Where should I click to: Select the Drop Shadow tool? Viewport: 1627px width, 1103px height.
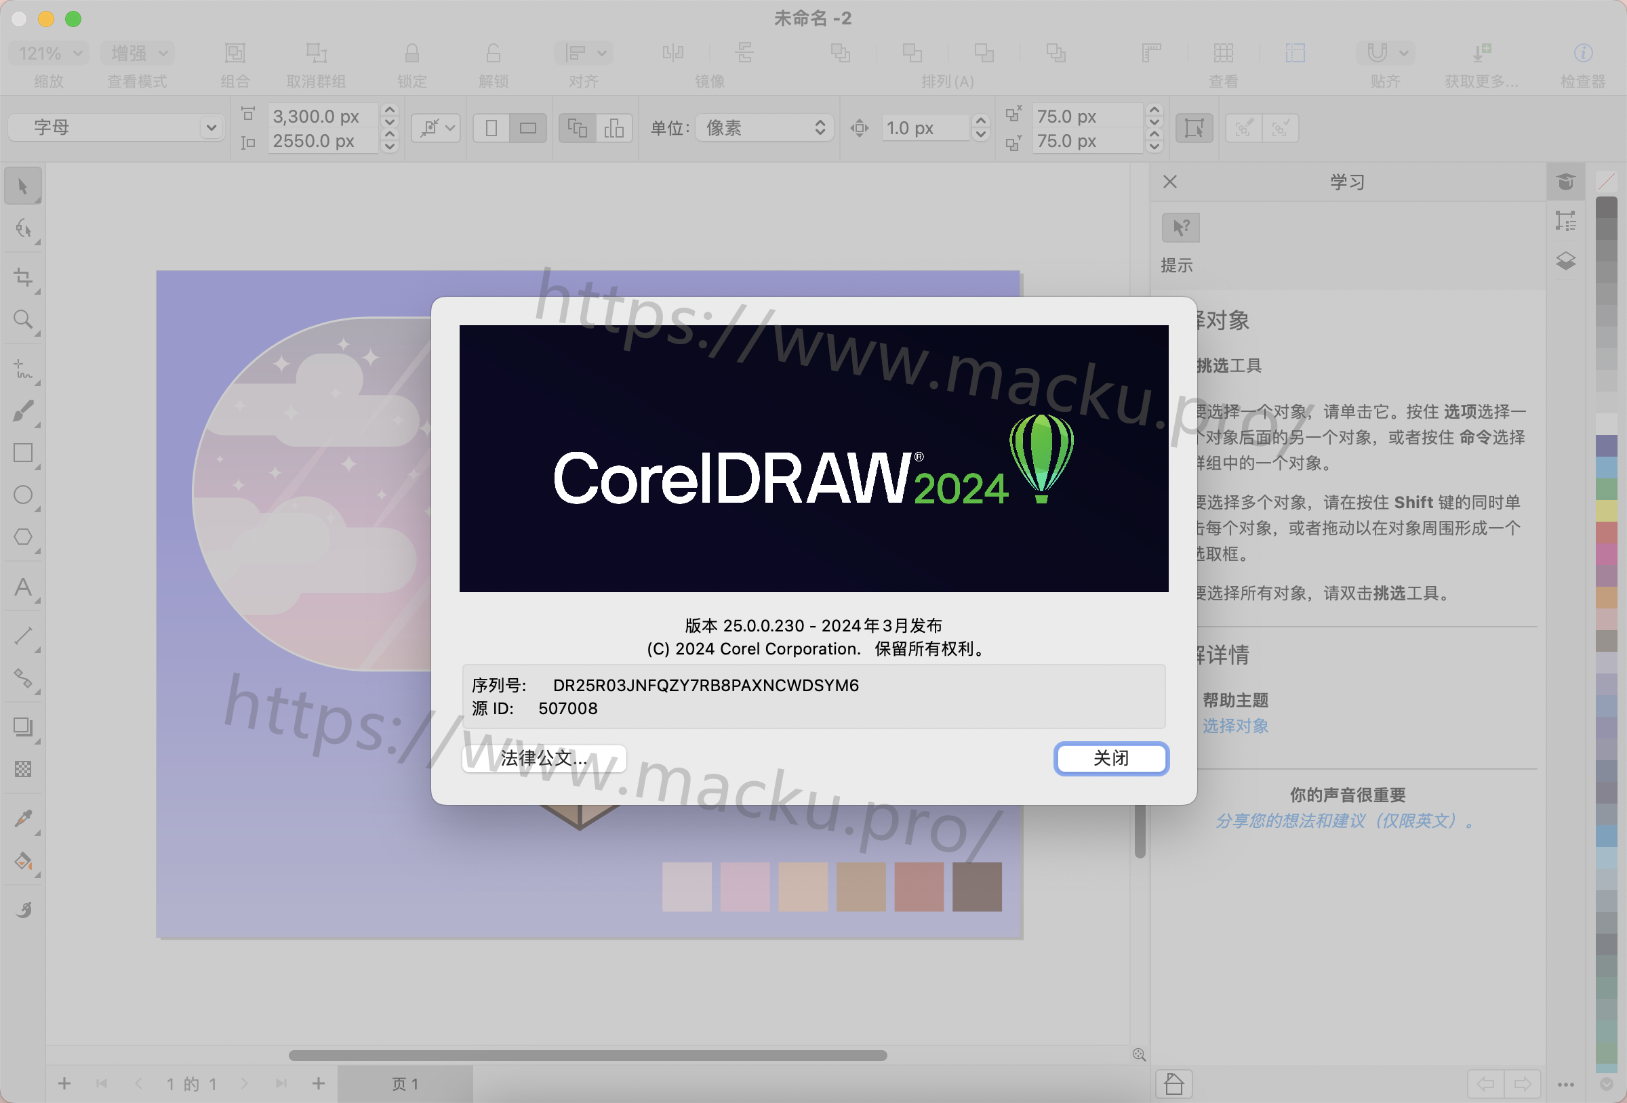23,726
